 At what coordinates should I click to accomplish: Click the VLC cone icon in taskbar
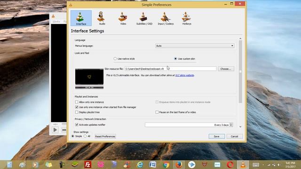pyautogui.click(x=243, y=165)
